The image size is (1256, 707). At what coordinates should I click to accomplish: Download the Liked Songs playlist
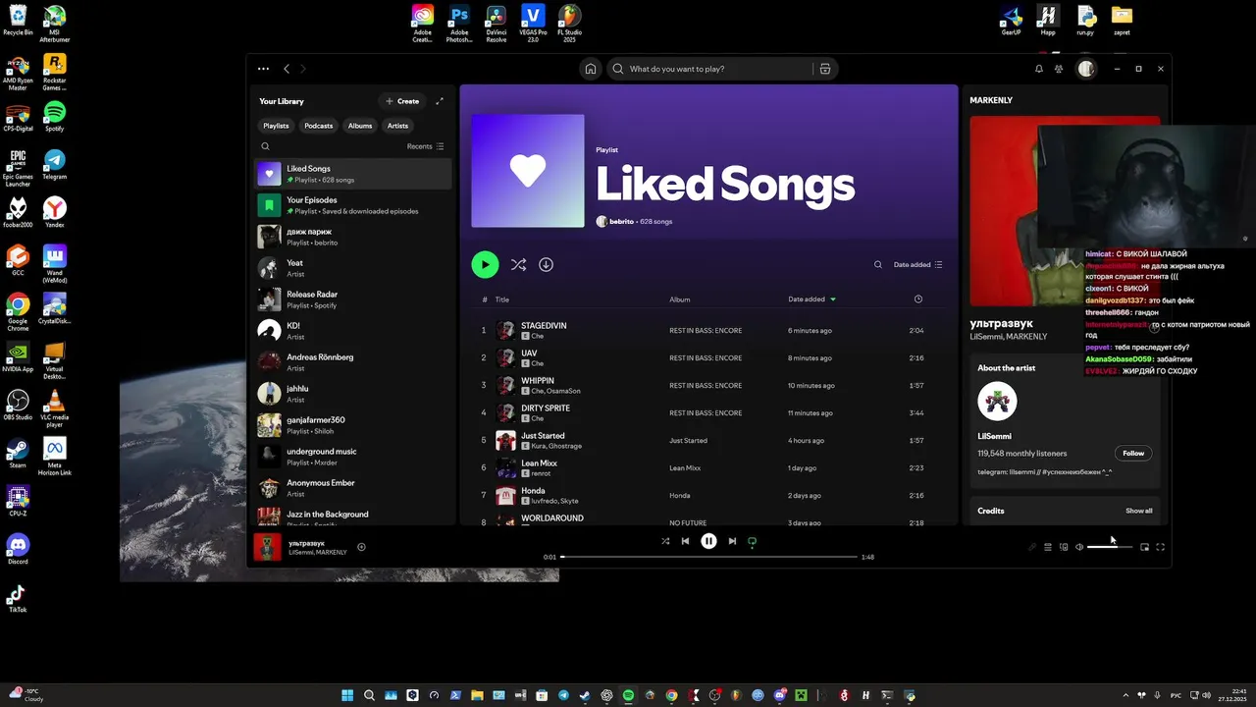[x=547, y=264]
